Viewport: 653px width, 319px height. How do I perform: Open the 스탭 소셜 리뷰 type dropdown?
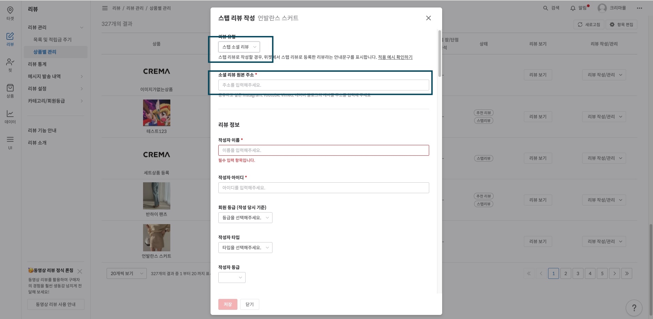(239, 47)
